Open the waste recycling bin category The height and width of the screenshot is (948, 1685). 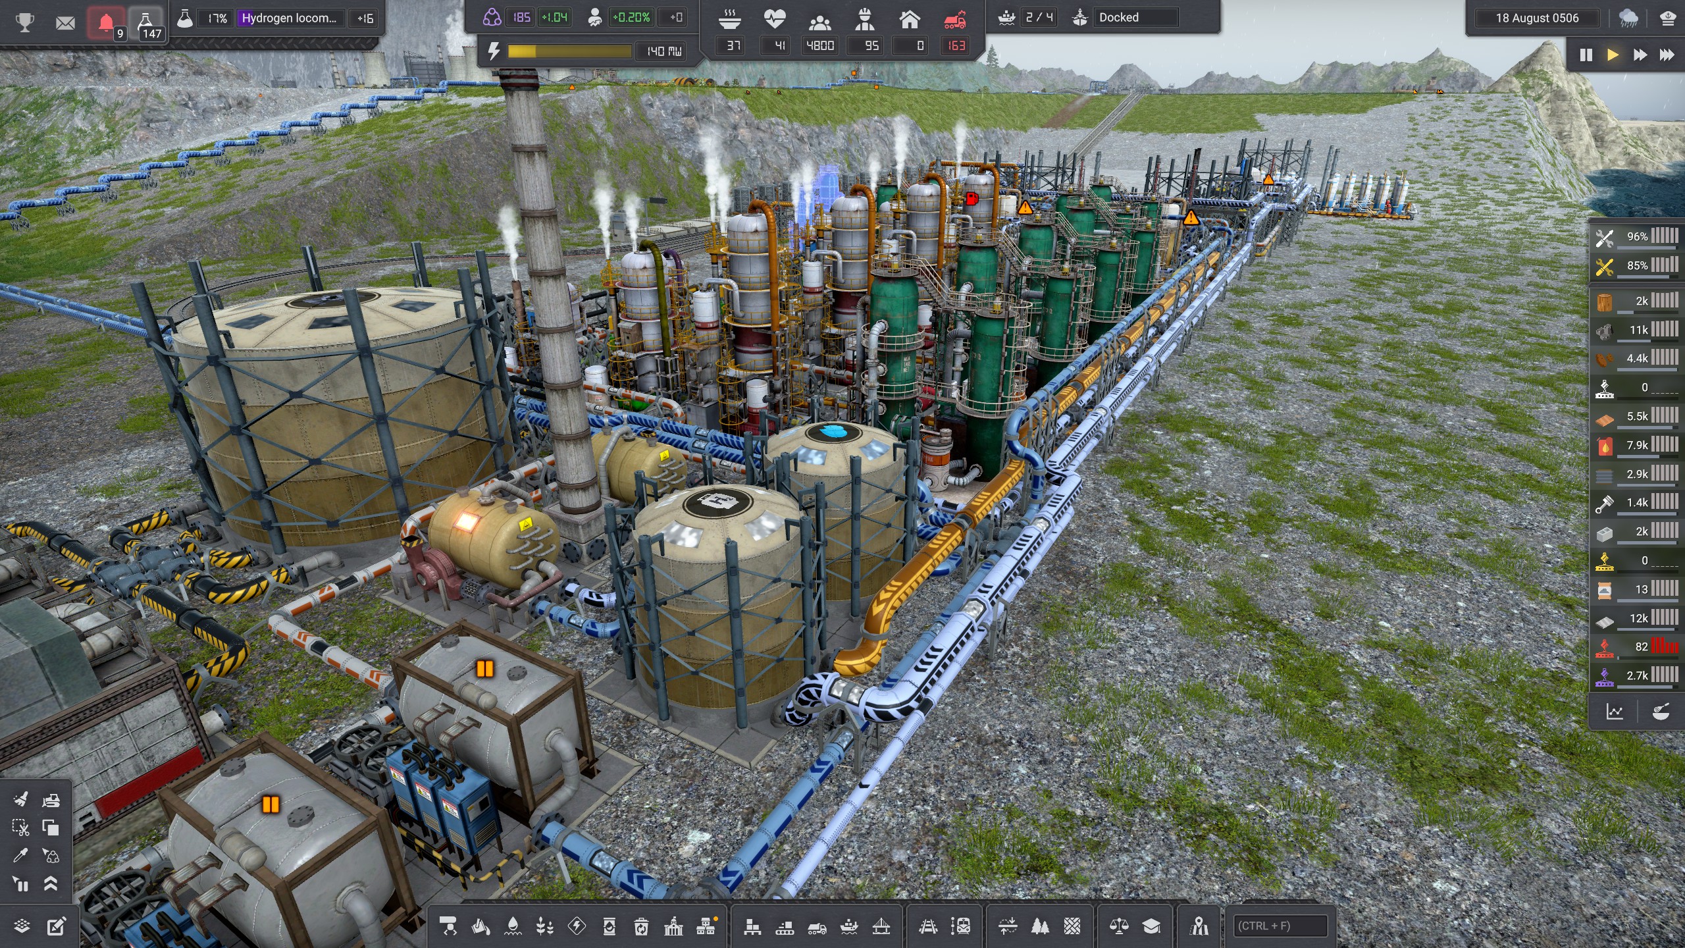[x=641, y=926]
